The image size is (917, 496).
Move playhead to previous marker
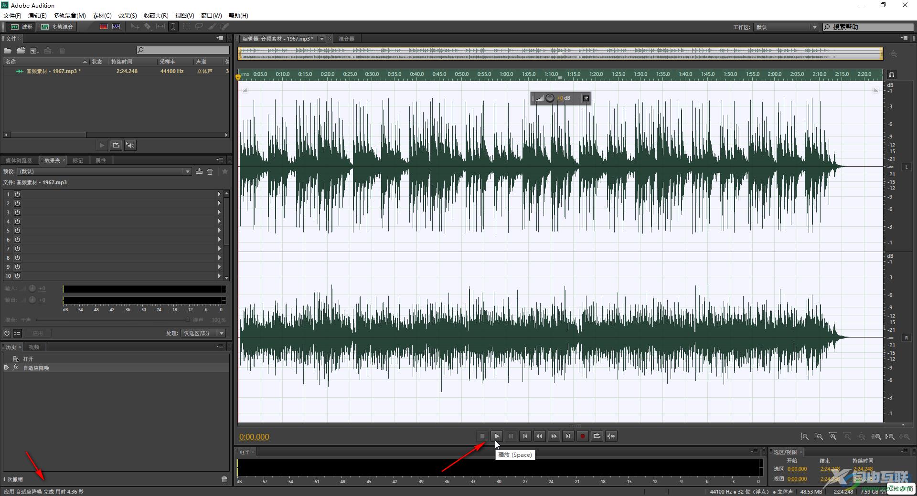(x=525, y=436)
